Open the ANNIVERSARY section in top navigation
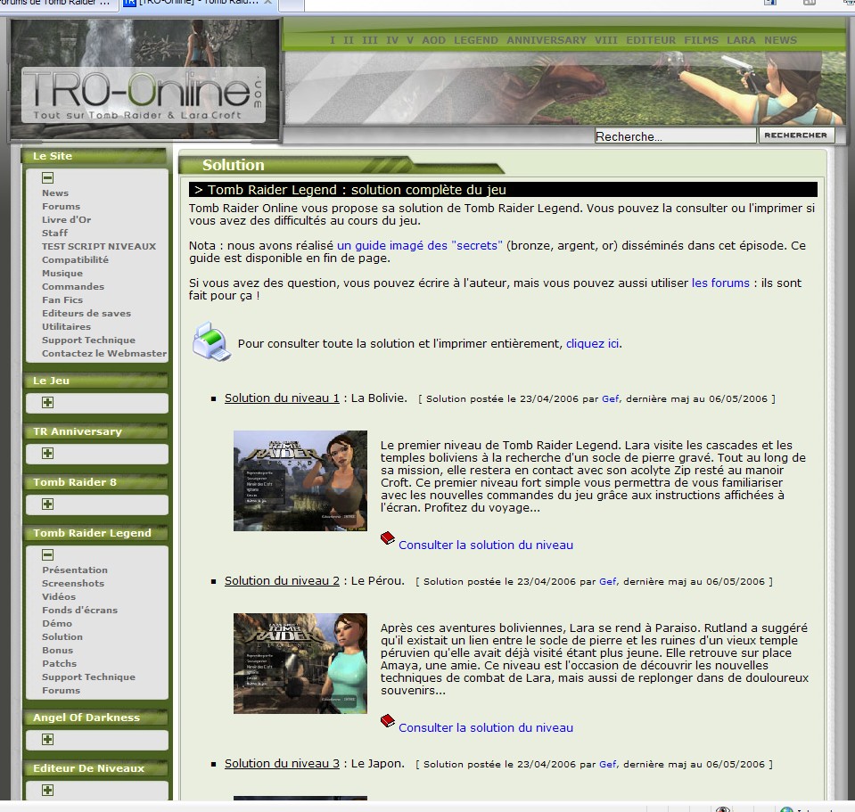This screenshot has width=855, height=812. tap(547, 40)
